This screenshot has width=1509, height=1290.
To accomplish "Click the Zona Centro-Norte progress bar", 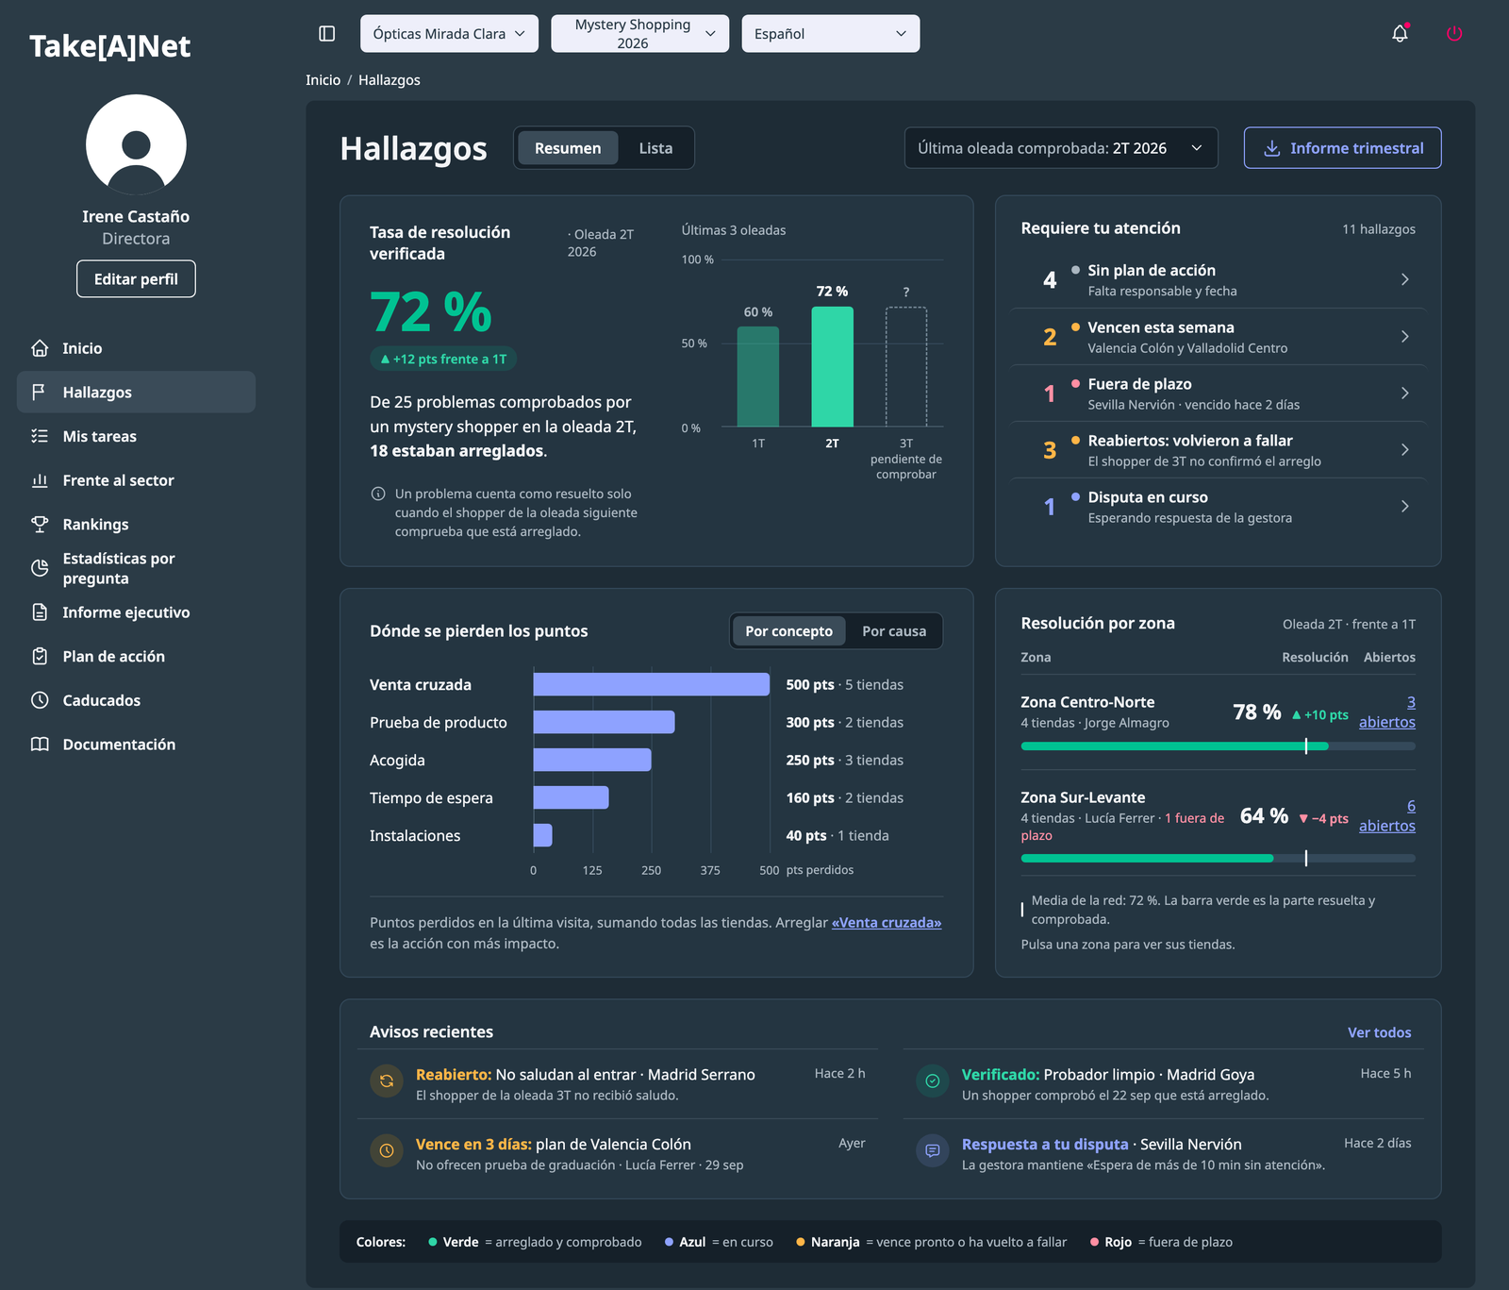I will 1218,746.
